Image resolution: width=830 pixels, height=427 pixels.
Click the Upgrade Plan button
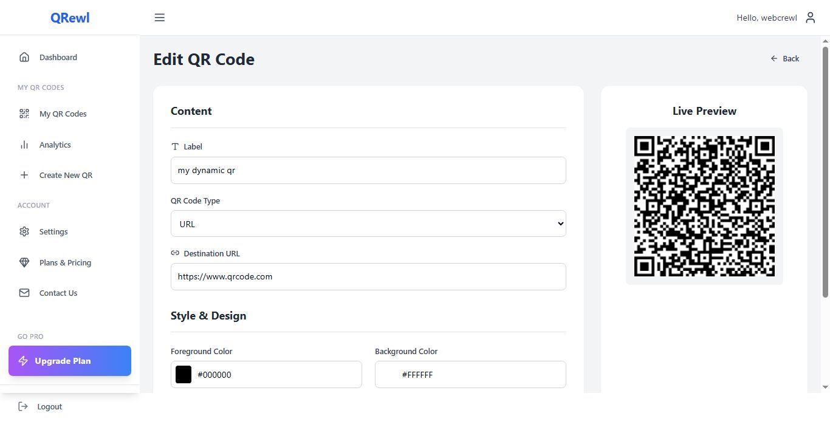pos(70,361)
